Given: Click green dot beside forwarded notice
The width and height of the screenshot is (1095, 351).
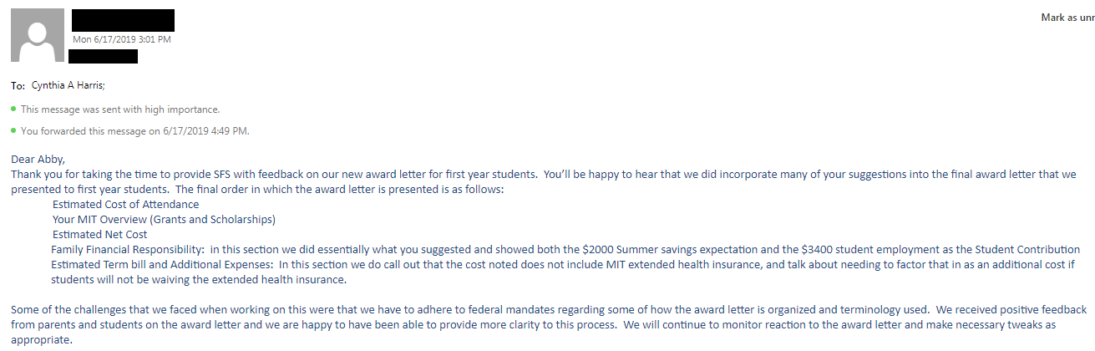Looking at the screenshot, I should 14,130.
